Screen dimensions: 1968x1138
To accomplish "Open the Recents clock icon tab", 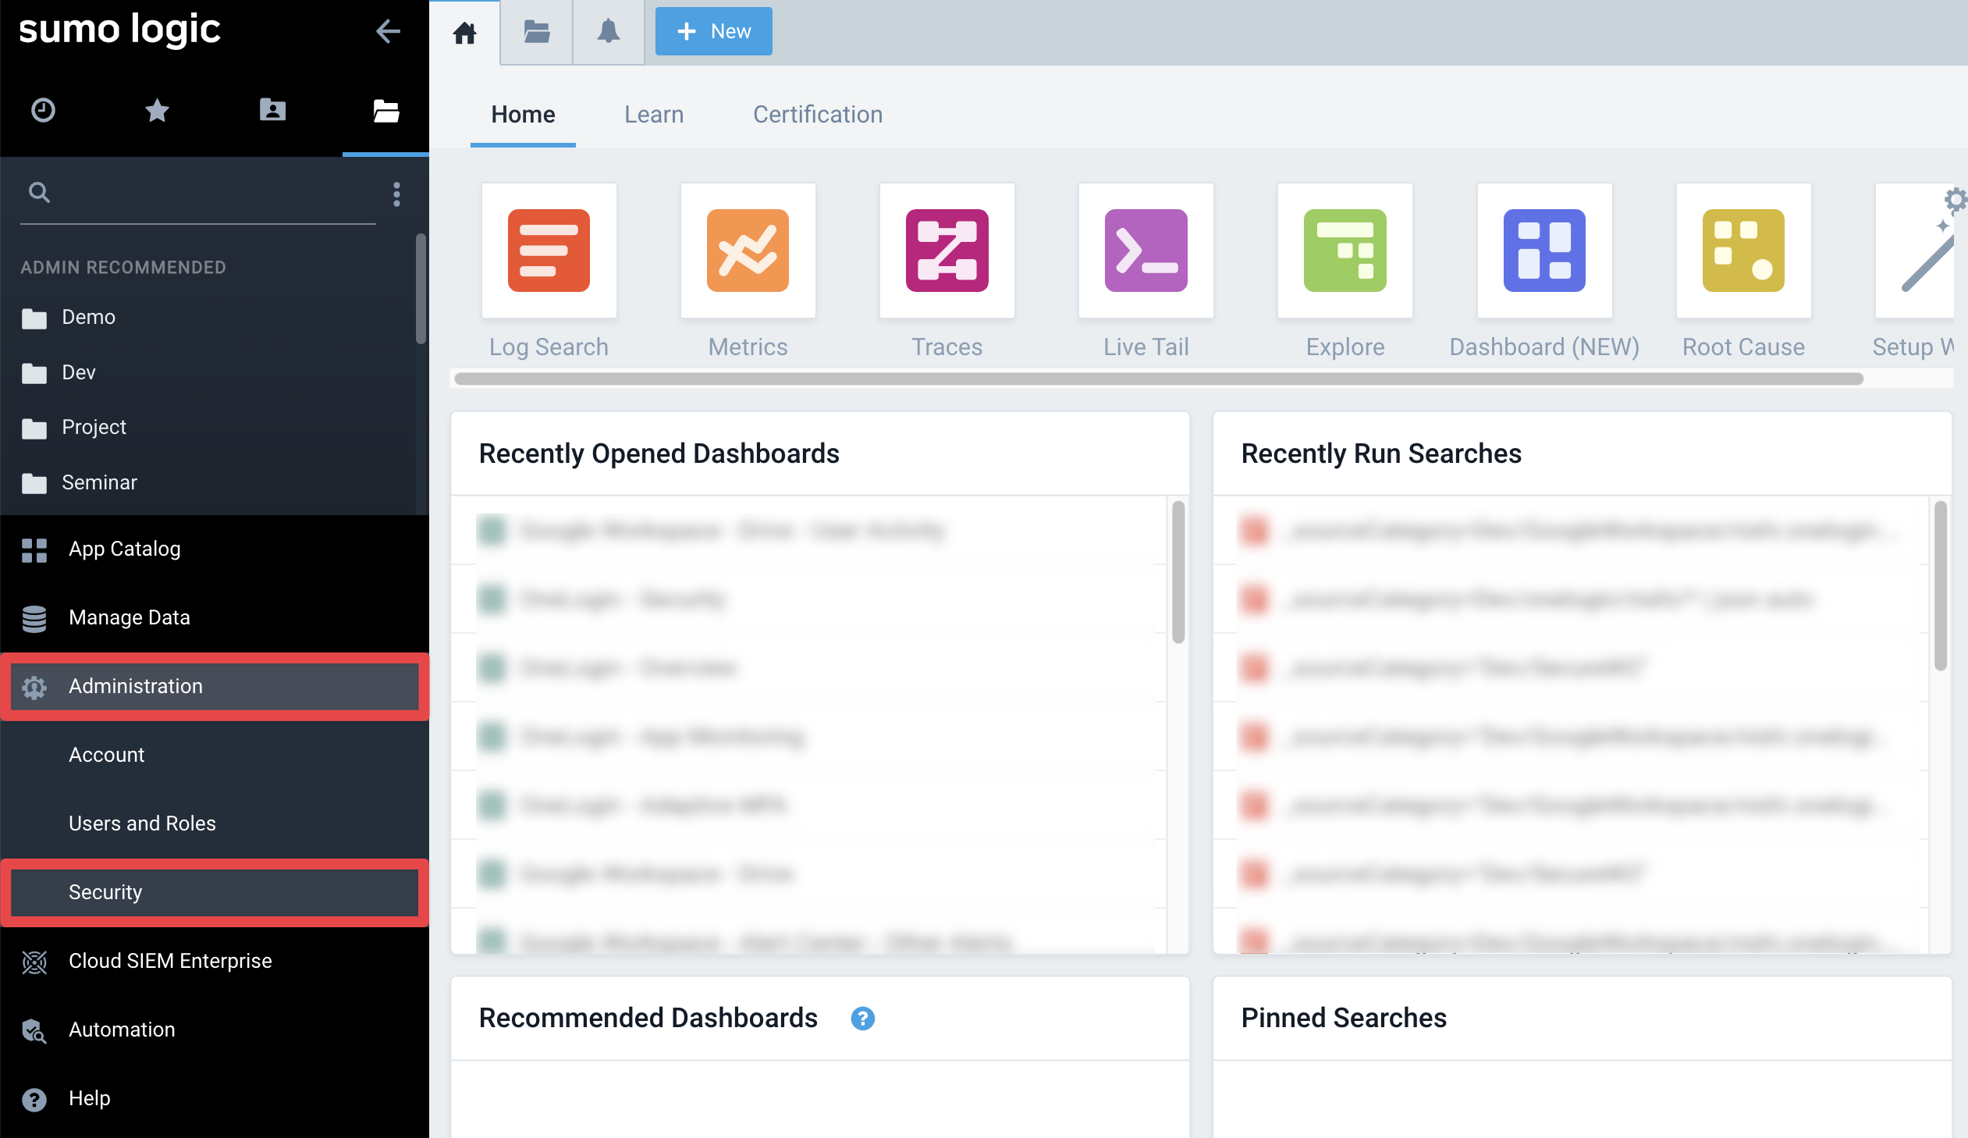I will click(43, 110).
